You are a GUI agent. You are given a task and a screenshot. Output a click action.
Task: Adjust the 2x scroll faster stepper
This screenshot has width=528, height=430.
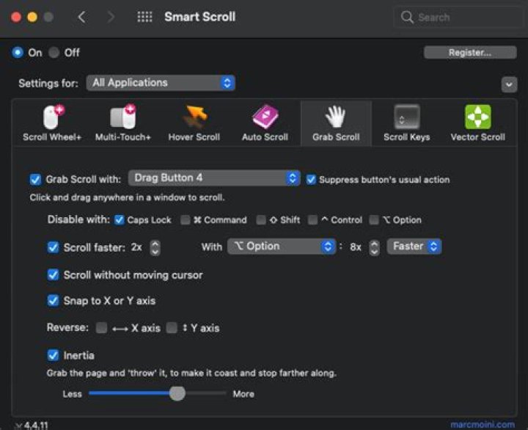[x=155, y=248]
